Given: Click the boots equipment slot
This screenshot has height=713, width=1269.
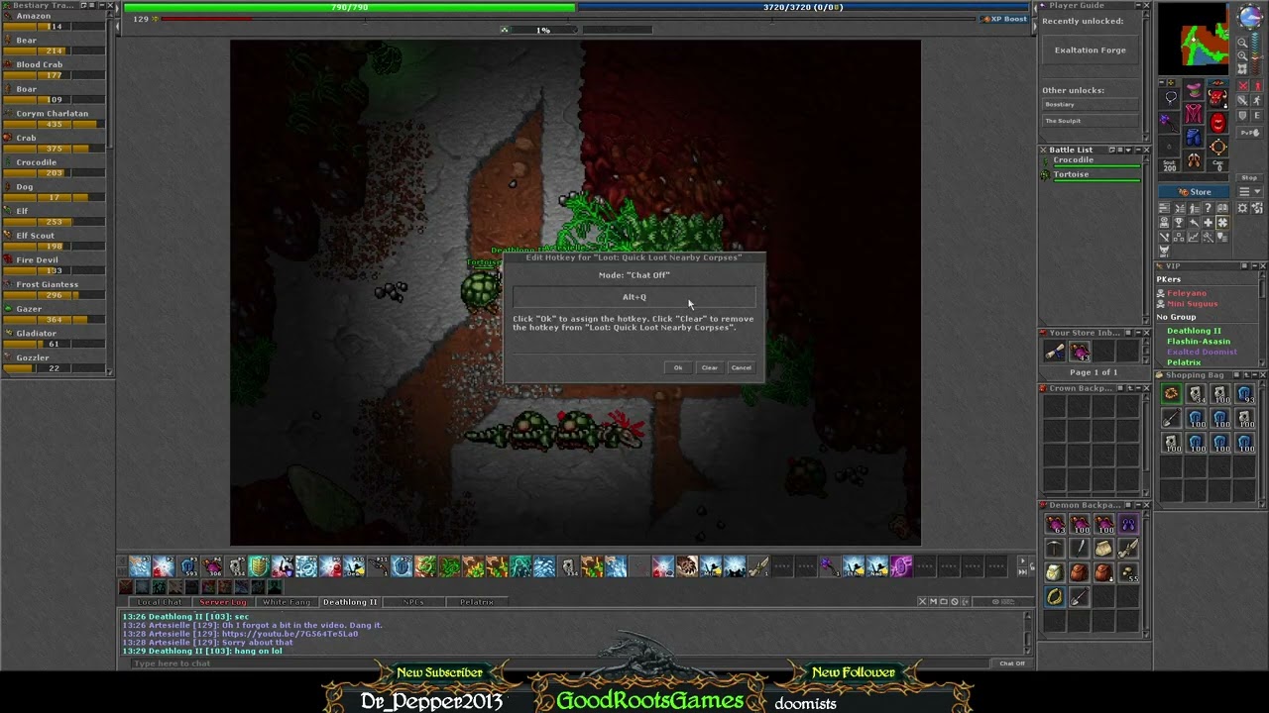Looking at the screenshot, I should click(1194, 160).
